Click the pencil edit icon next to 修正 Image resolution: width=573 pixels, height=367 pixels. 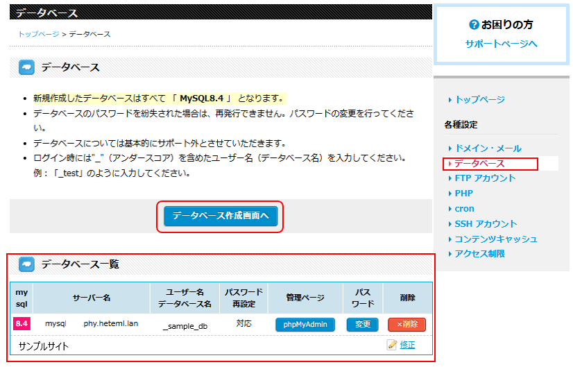392,344
